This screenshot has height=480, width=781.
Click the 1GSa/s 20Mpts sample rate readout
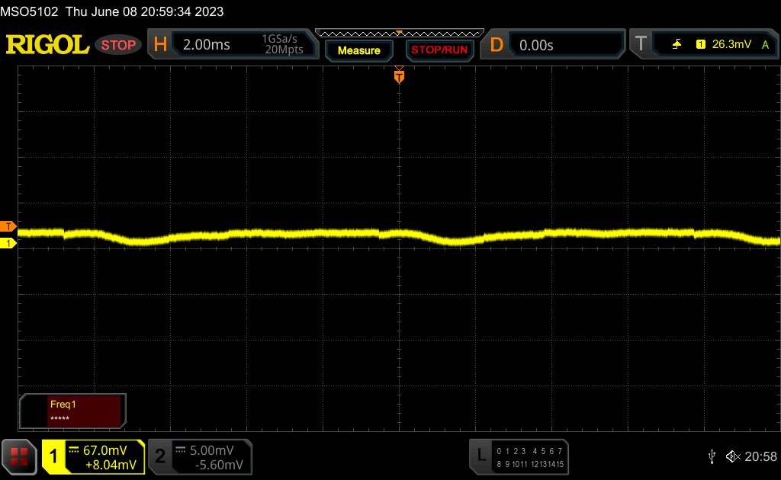[x=282, y=45]
